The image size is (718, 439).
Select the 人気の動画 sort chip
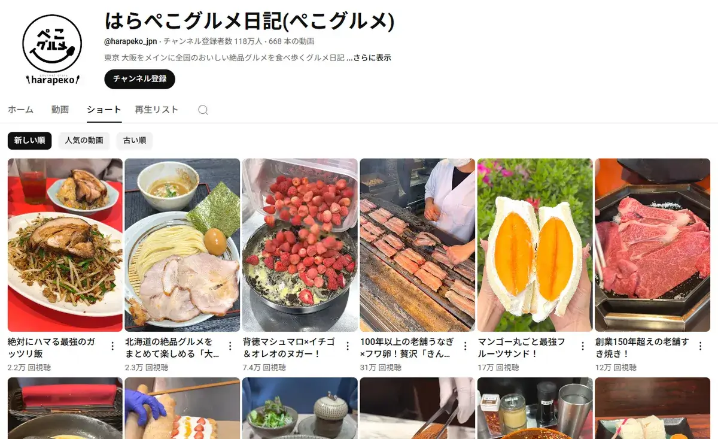[84, 141]
